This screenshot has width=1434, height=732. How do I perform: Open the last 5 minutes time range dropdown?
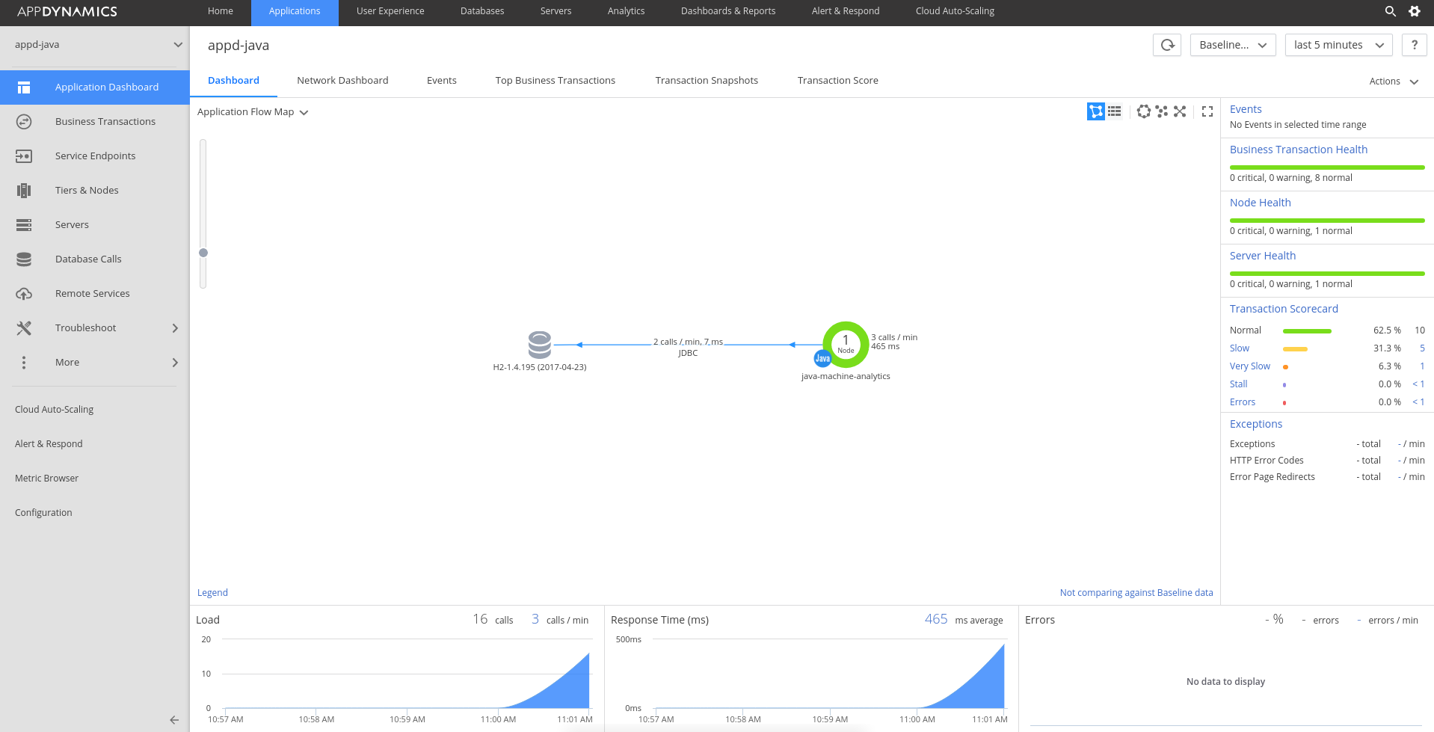pyautogui.click(x=1339, y=45)
